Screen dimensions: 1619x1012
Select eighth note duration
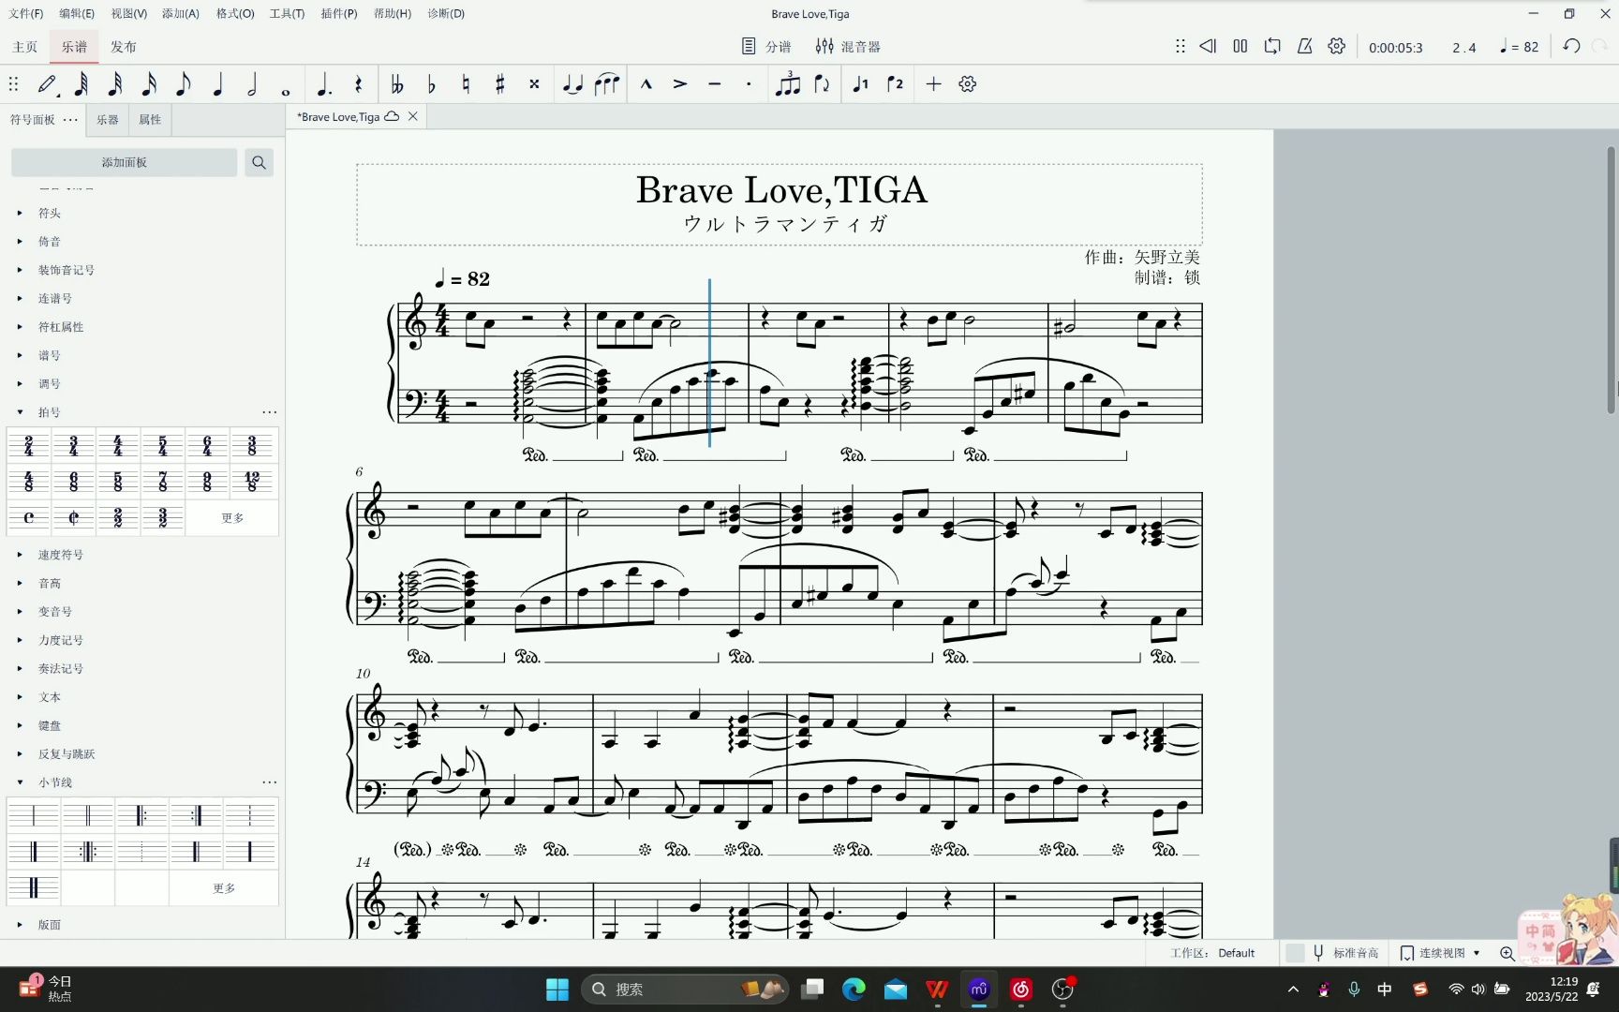pyautogui.click(x=184, y=84)
